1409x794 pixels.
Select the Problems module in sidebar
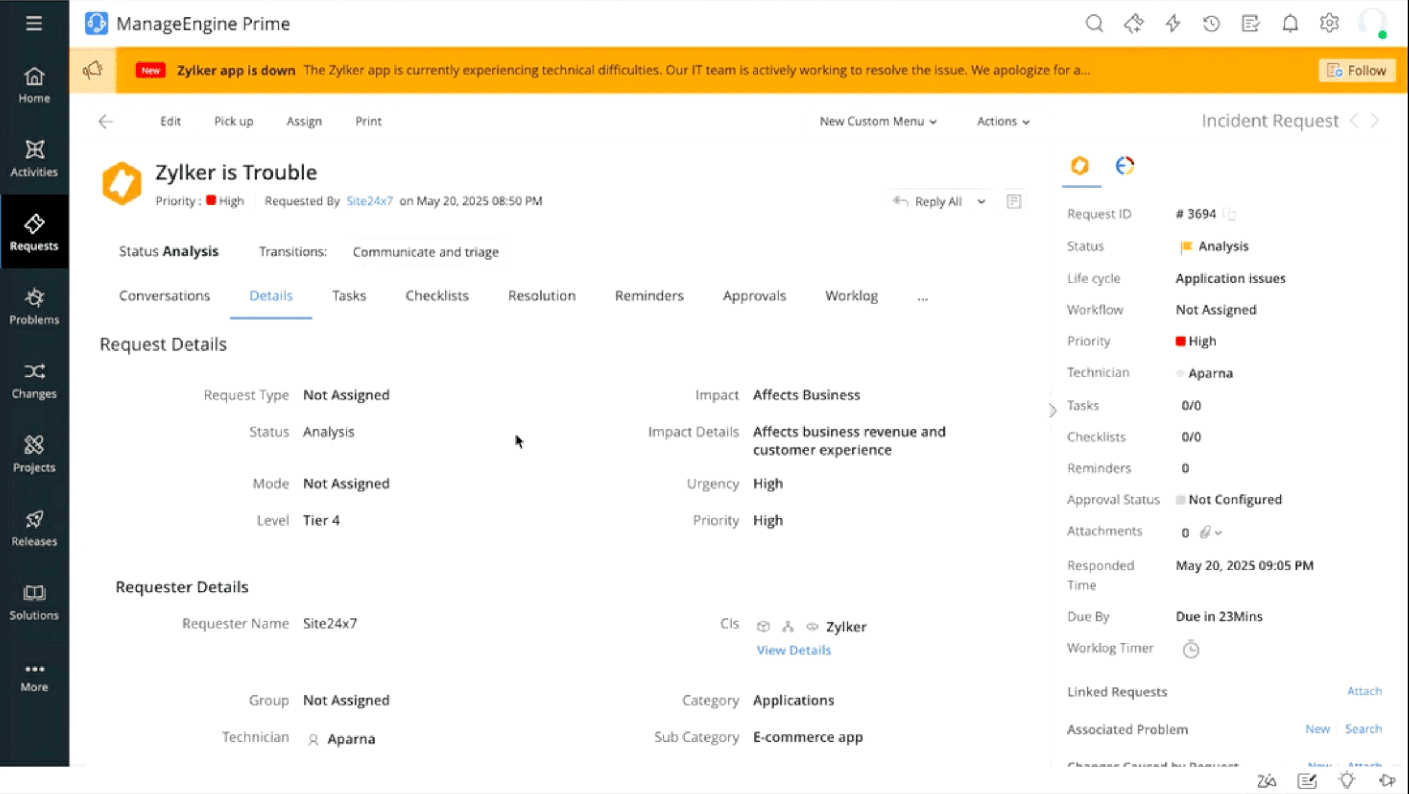34,305
